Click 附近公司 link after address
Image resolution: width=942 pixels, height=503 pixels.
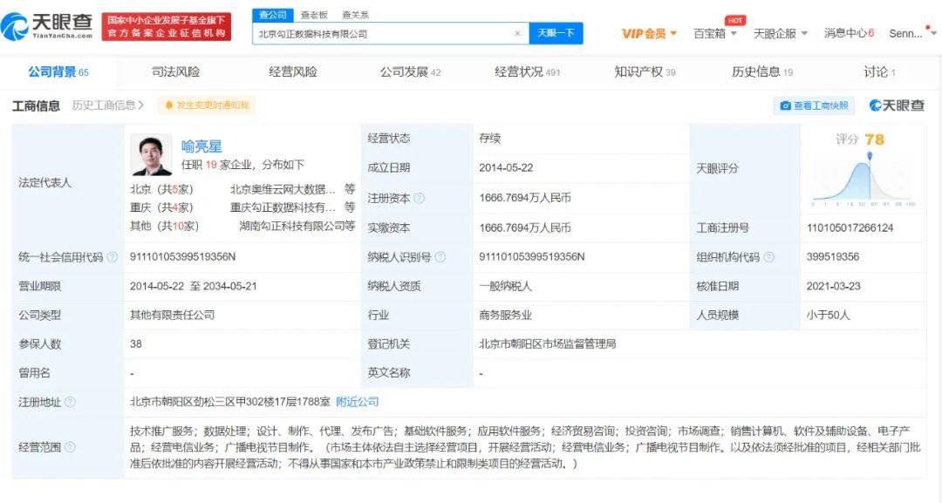point(358,402)
